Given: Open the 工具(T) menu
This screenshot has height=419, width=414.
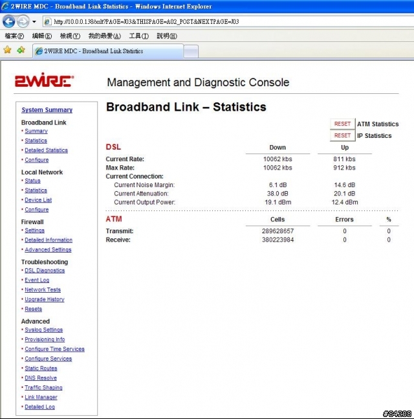Looking at the screenshot, I should coord(139,36).
